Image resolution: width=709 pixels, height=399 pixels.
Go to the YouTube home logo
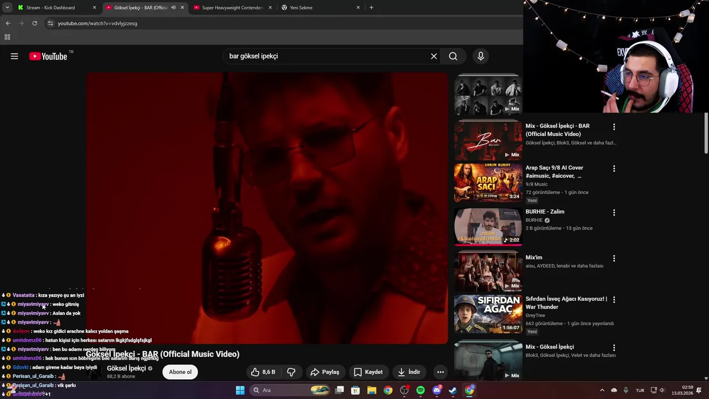tap(48, 56)
